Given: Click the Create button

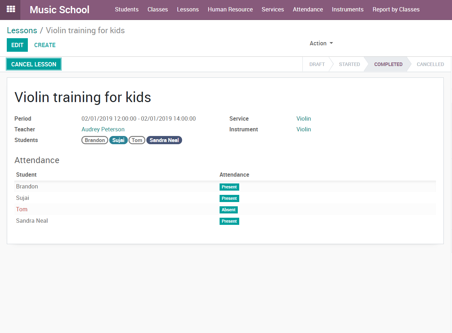Looking at the screenshot, I should click(x=45, y=45).
